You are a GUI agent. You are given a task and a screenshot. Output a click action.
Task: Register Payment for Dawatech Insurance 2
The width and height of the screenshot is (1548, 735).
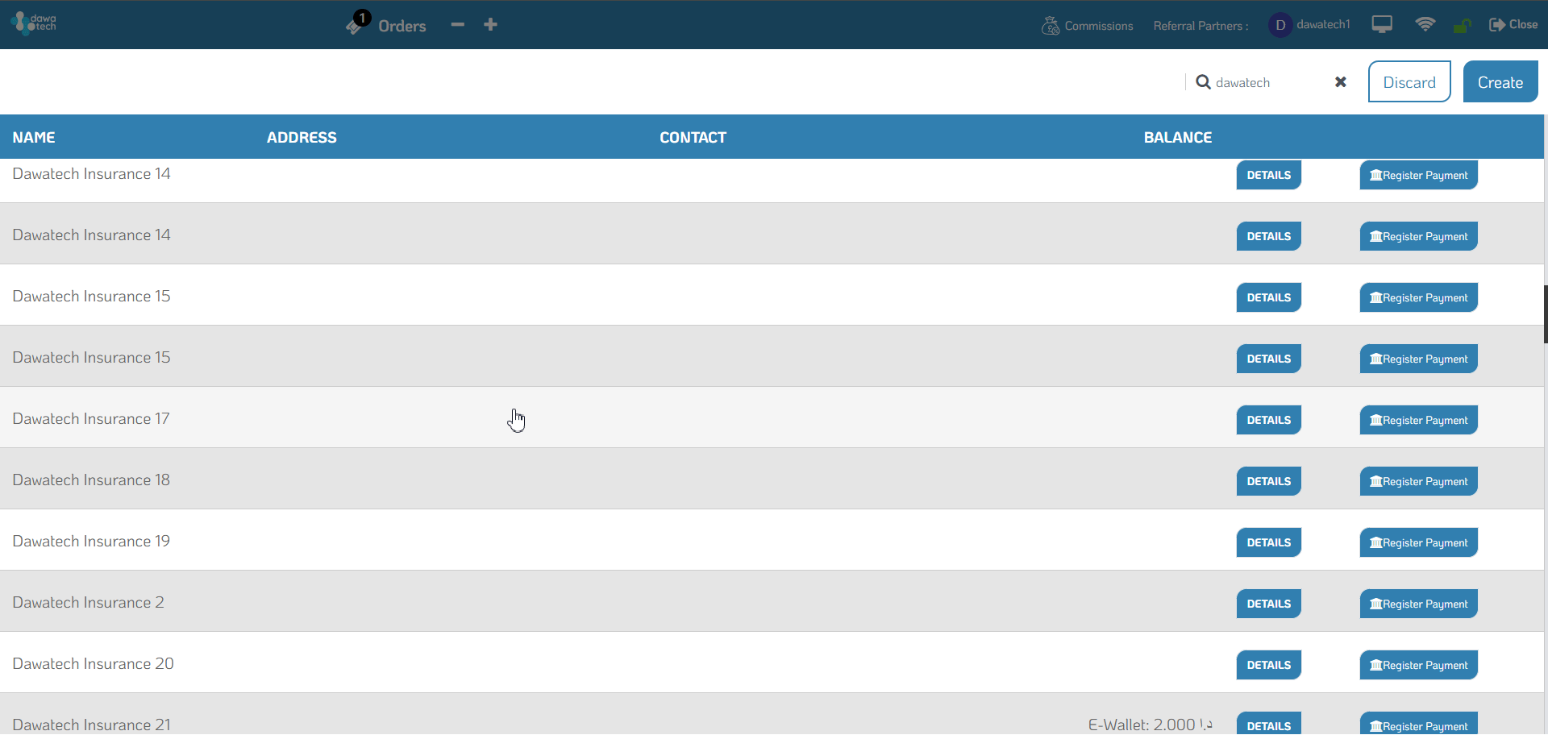coord(1419,604)
